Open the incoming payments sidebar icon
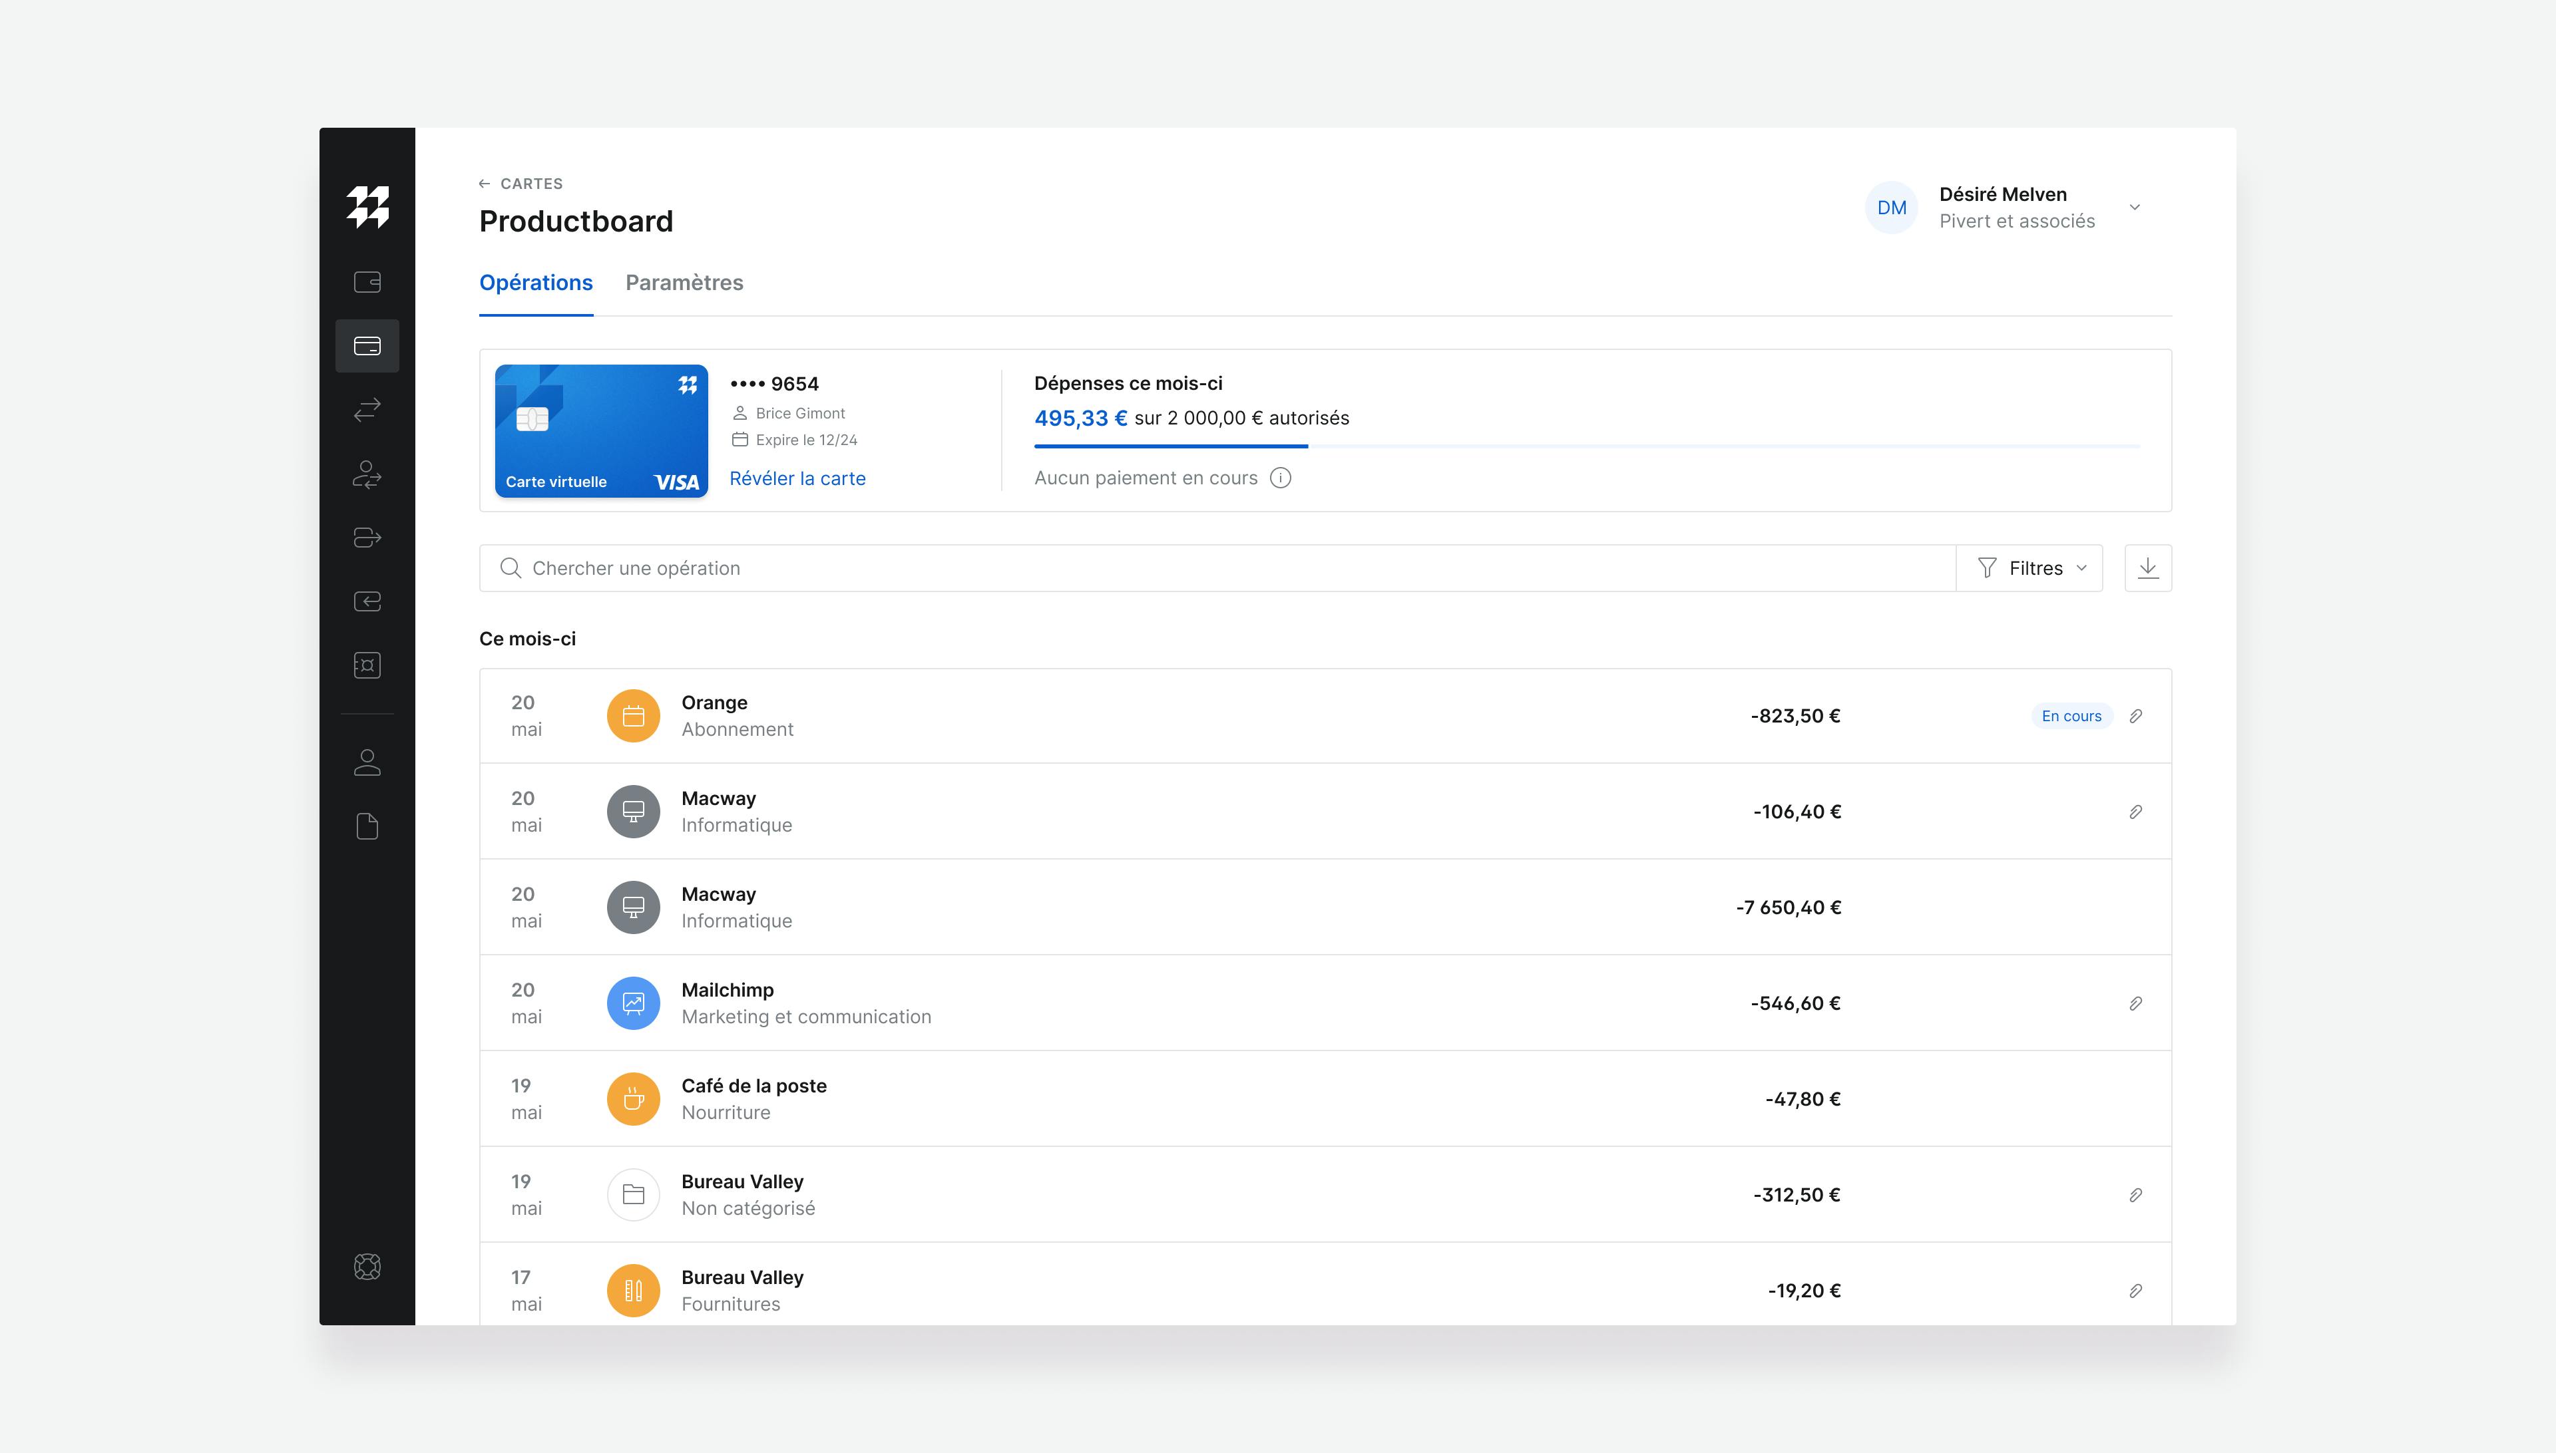The width and height of the screenshot is (2556, 1453). coord(367,601)
